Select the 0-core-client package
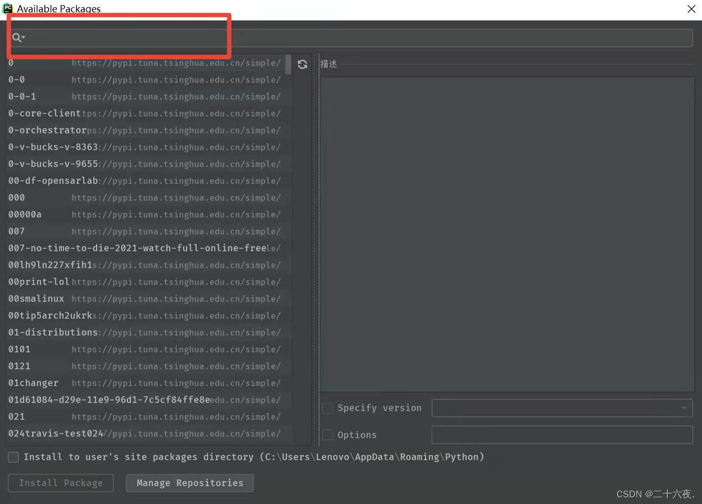 point(44,113)
